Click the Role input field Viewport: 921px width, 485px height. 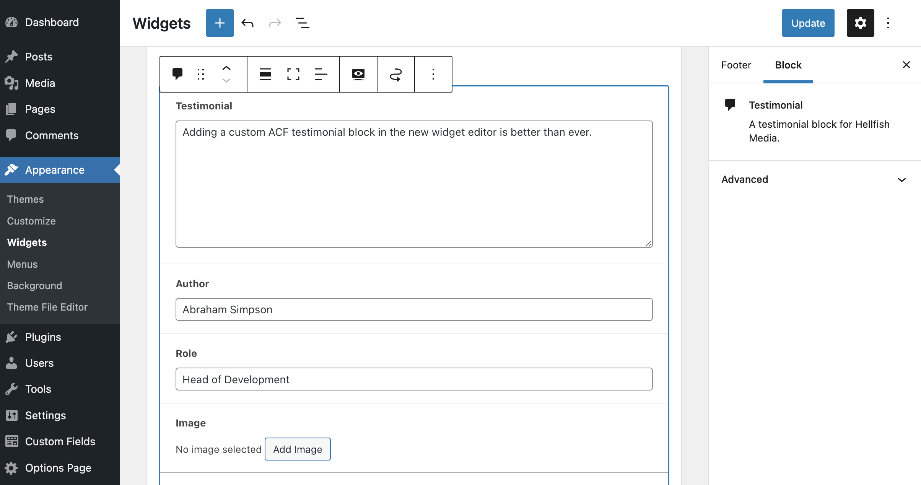(414, 379)
